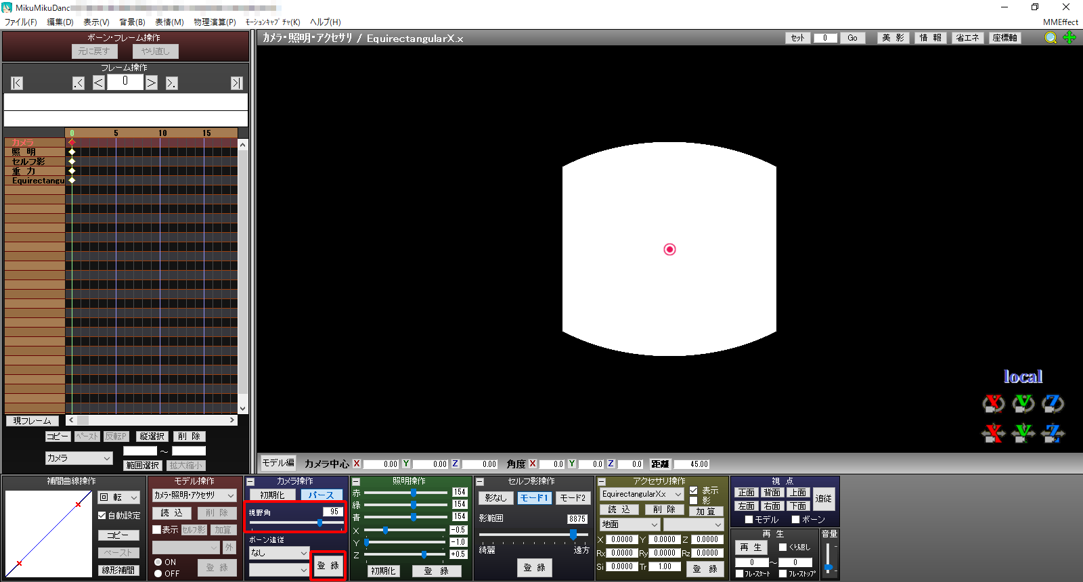
Task: Click the blue Z move-axis icon
Action: tap(1053, 433)
